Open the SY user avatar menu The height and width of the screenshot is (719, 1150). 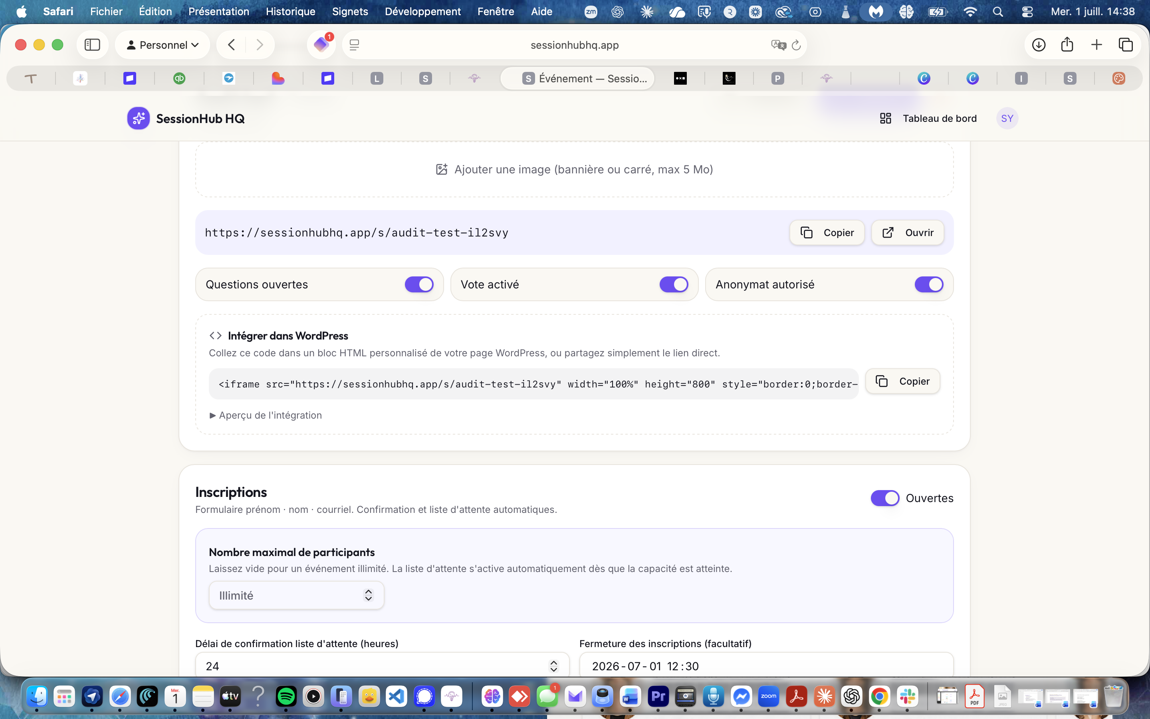coord(1007,118)
